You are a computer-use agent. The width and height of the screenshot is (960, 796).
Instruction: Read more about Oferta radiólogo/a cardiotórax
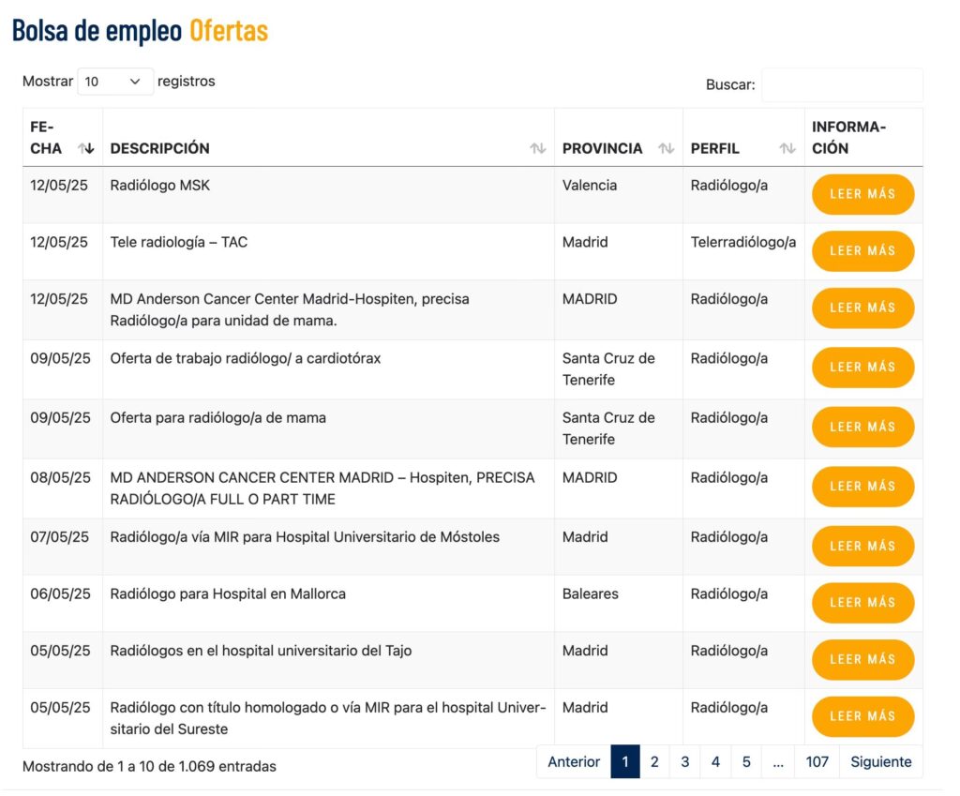(x=862, y=368)
